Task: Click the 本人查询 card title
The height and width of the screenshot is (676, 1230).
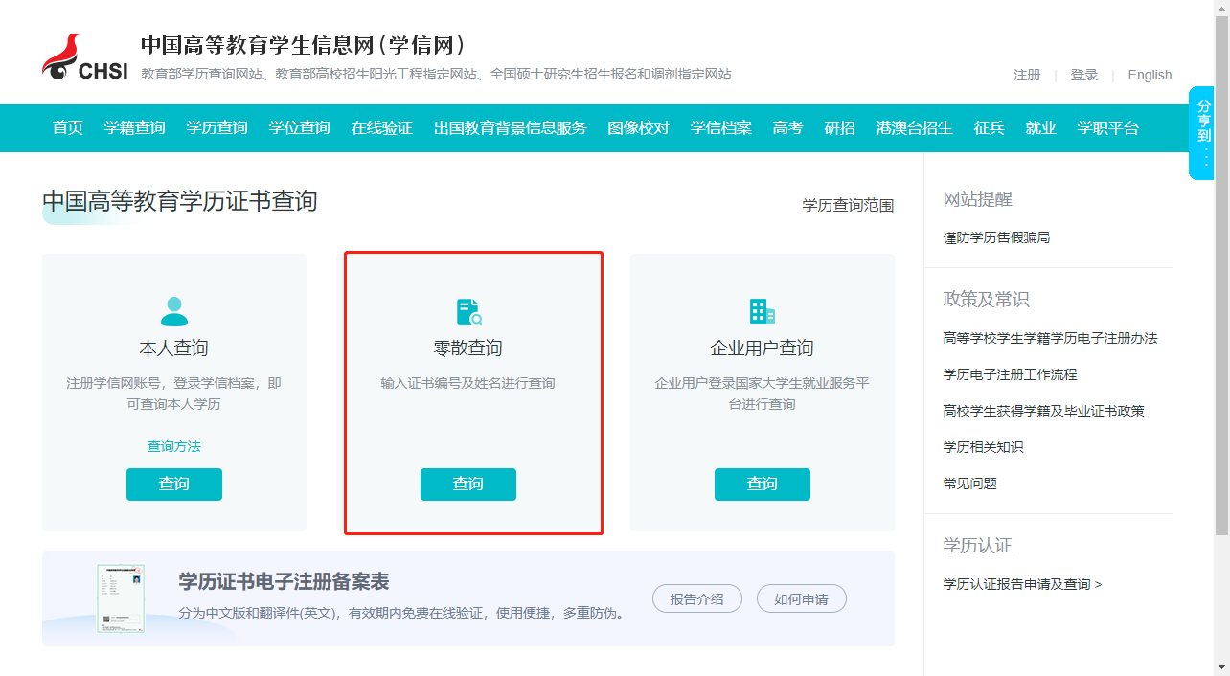Action: tap(174, 348)
